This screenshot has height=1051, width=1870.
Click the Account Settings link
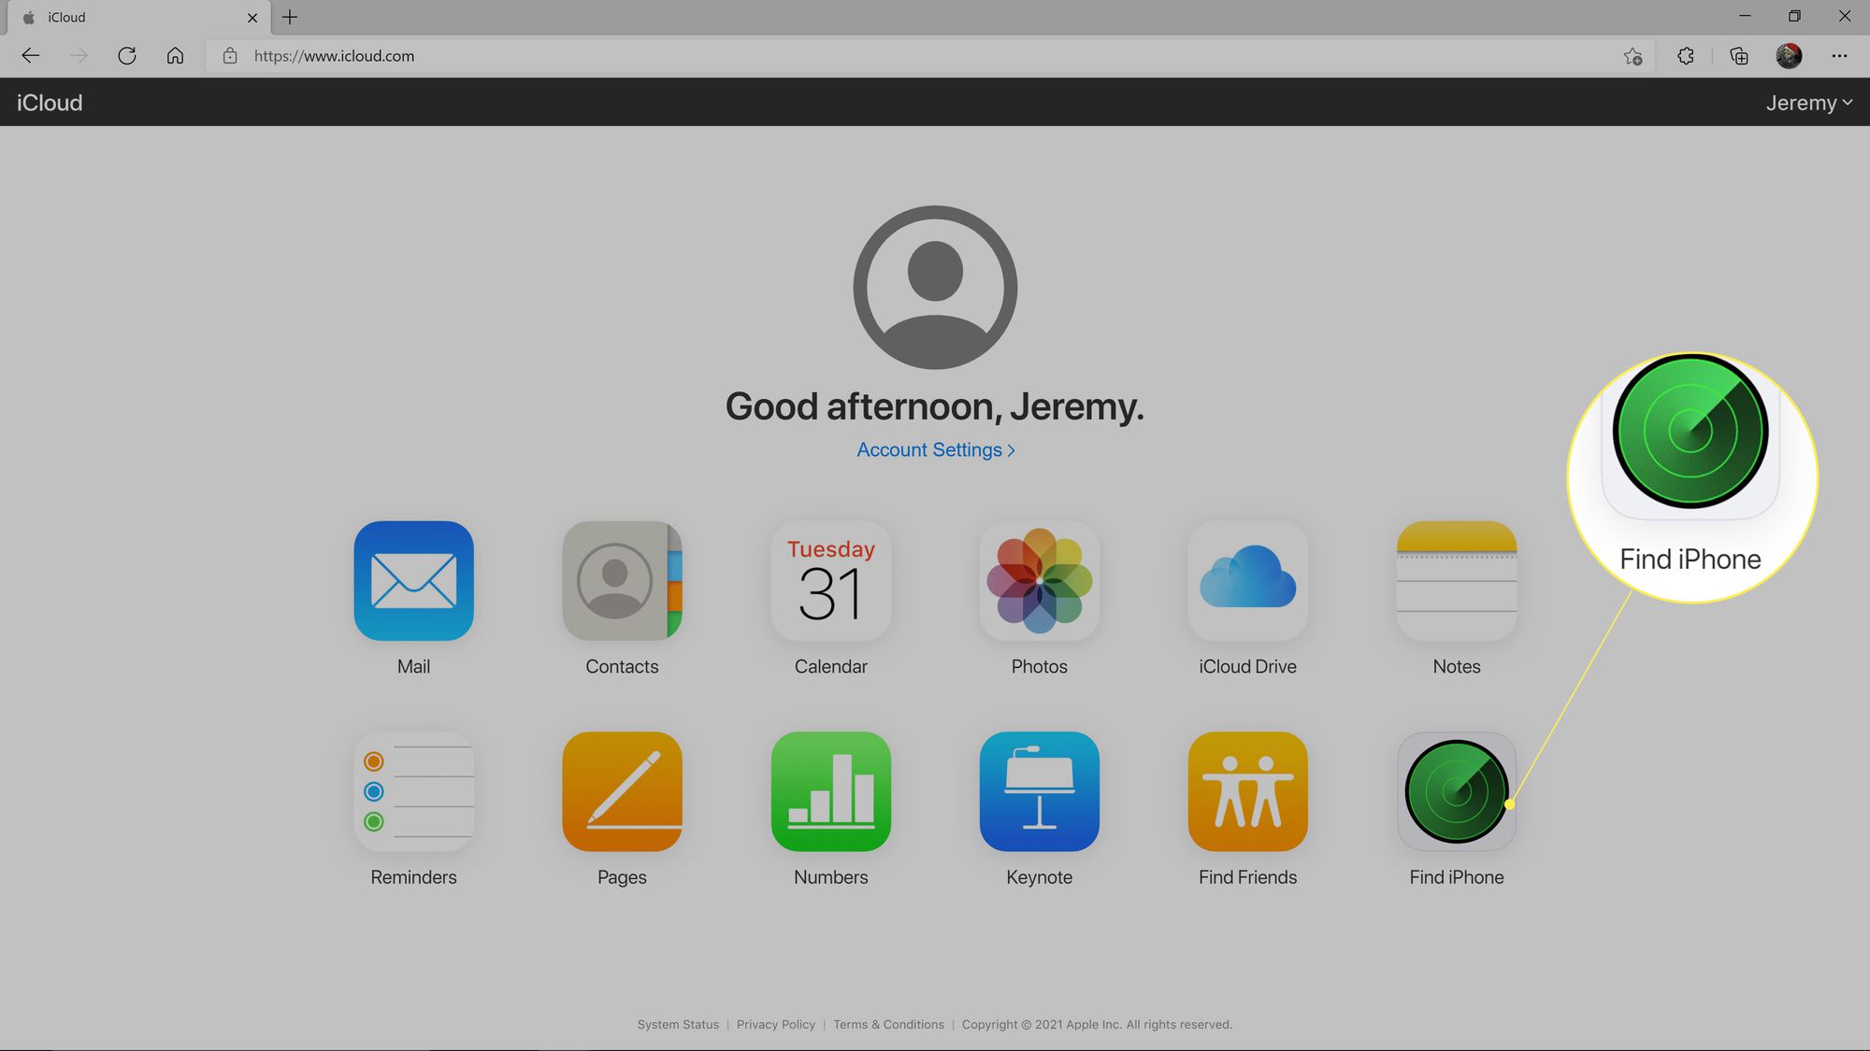click(935, 449)
